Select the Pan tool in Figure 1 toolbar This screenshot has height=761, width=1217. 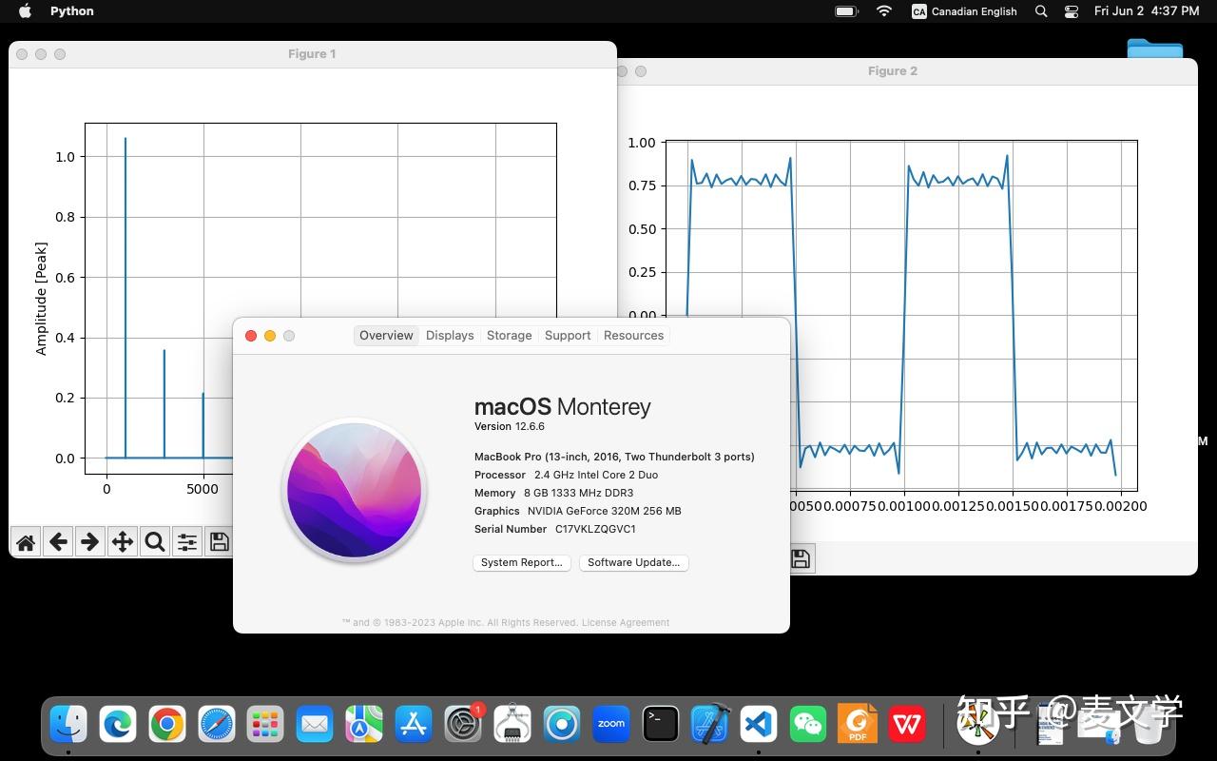click(x=123, y=542)
